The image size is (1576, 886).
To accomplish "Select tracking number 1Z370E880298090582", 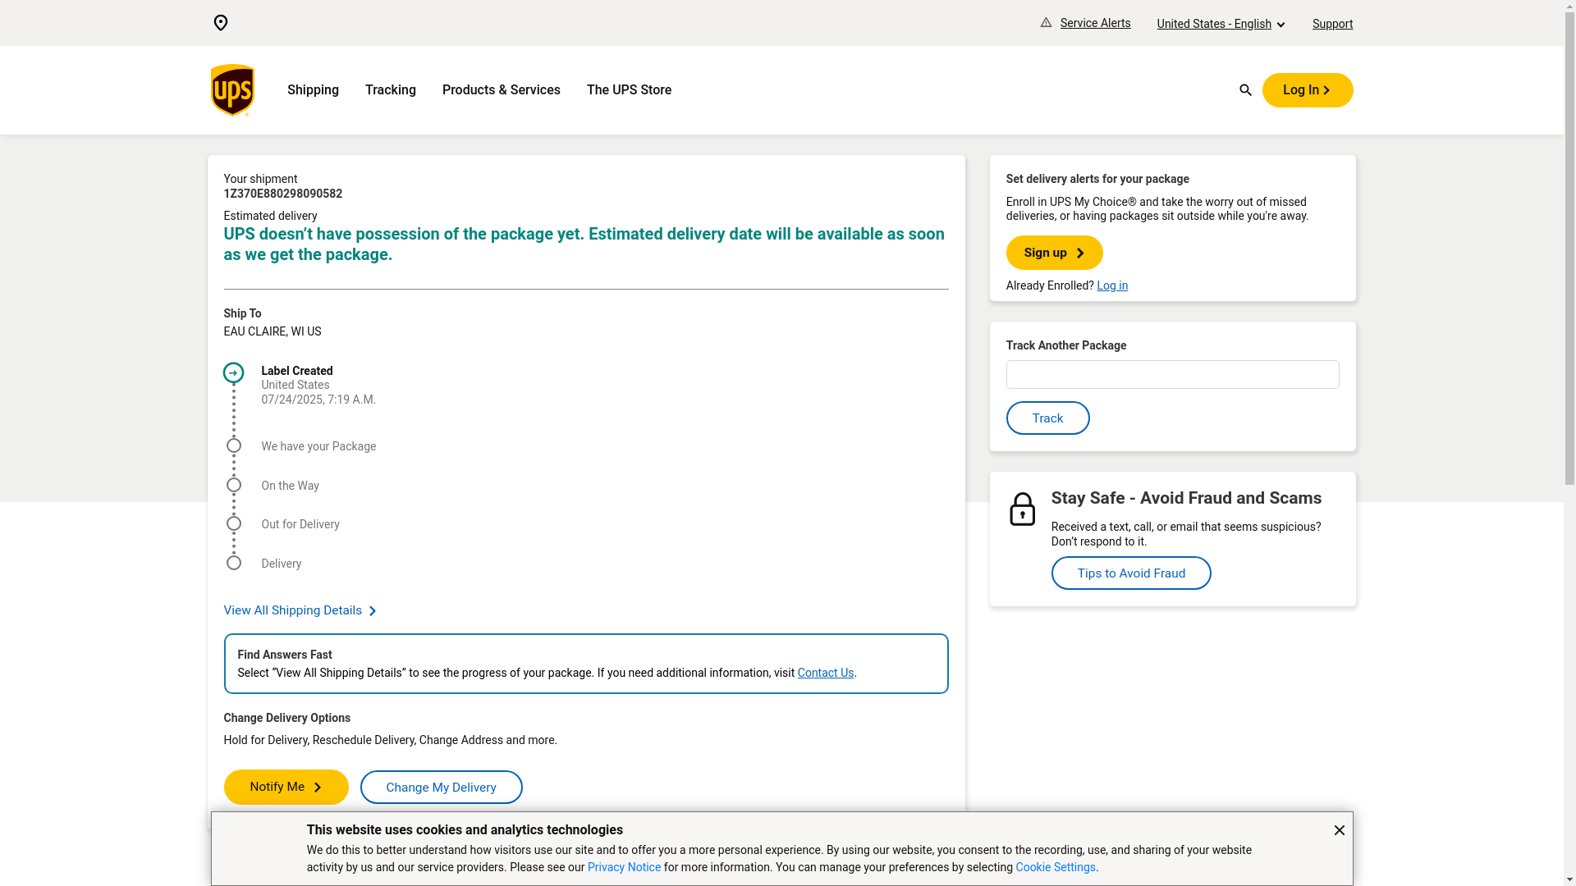I will 282,194.
